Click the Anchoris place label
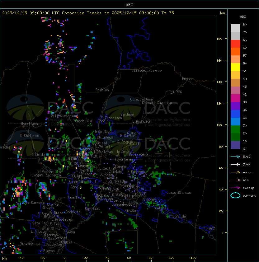 (73, 212)
